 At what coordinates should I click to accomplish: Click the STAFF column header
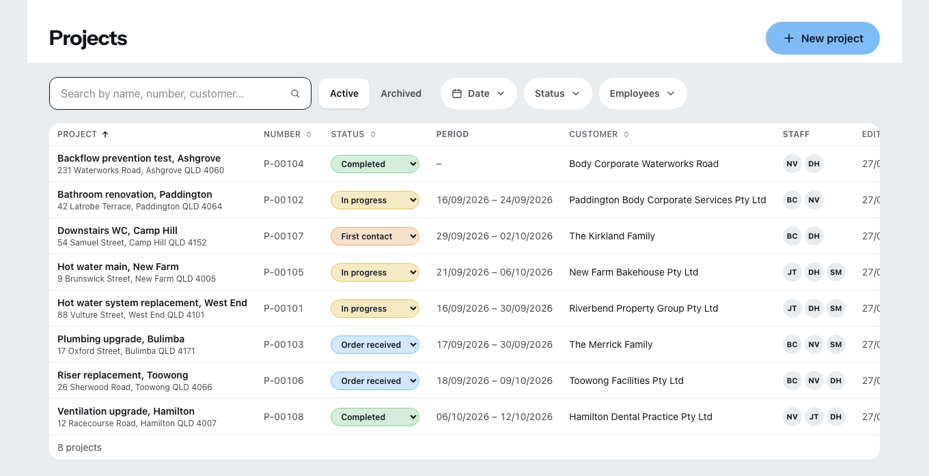pyautogui.click(x=796, y=134)
